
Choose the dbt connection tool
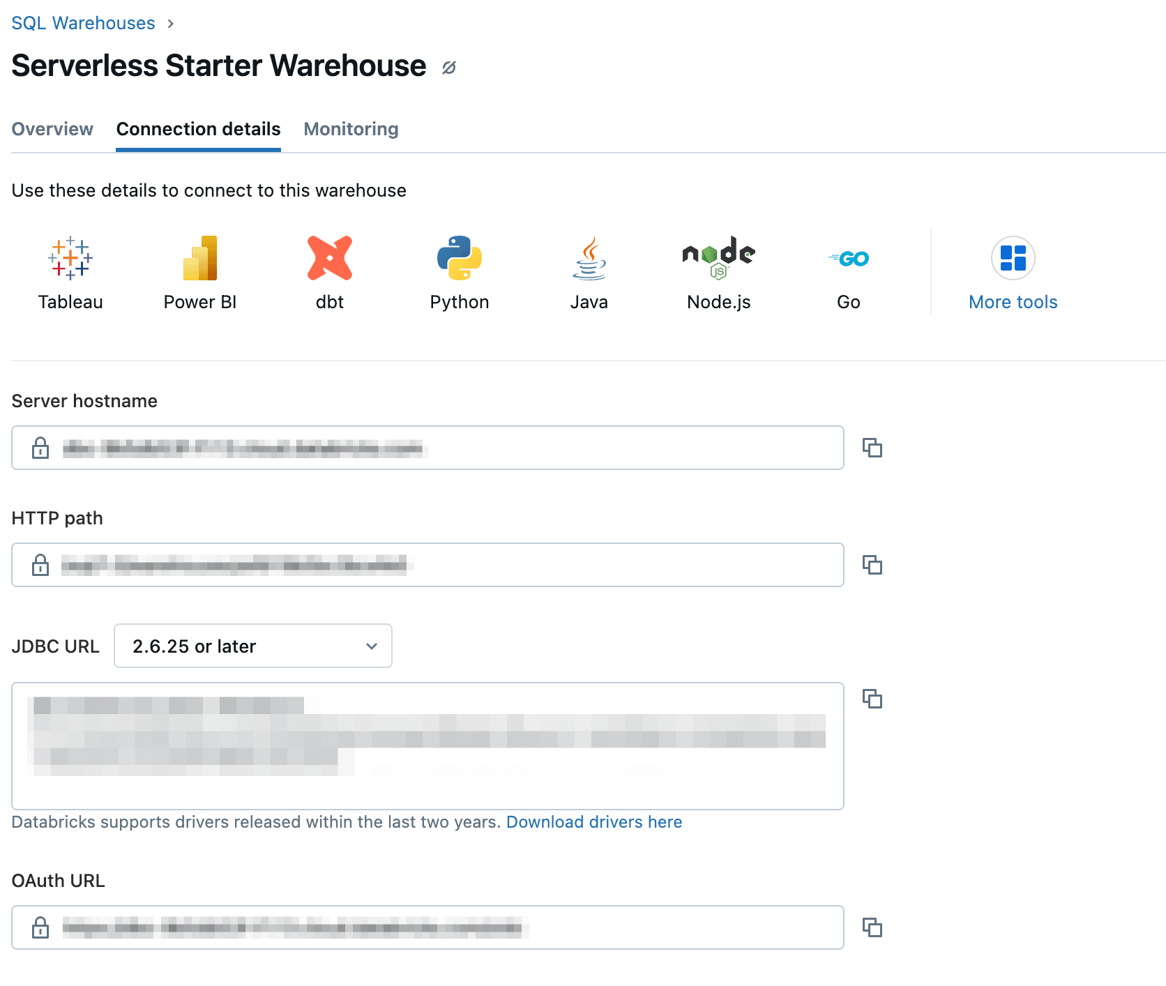click(330, 273)
